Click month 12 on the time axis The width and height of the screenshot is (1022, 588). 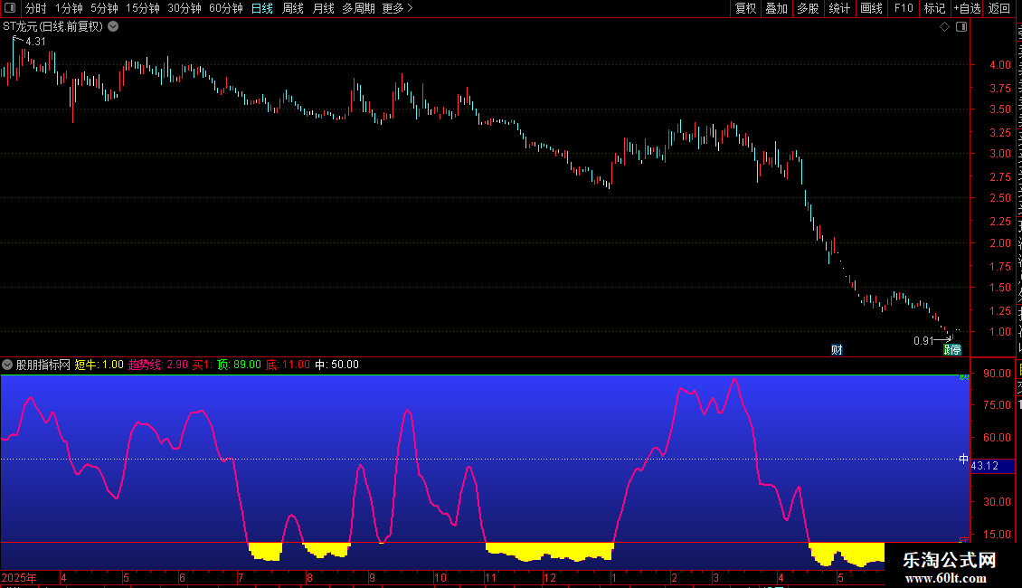pos(550,577)
